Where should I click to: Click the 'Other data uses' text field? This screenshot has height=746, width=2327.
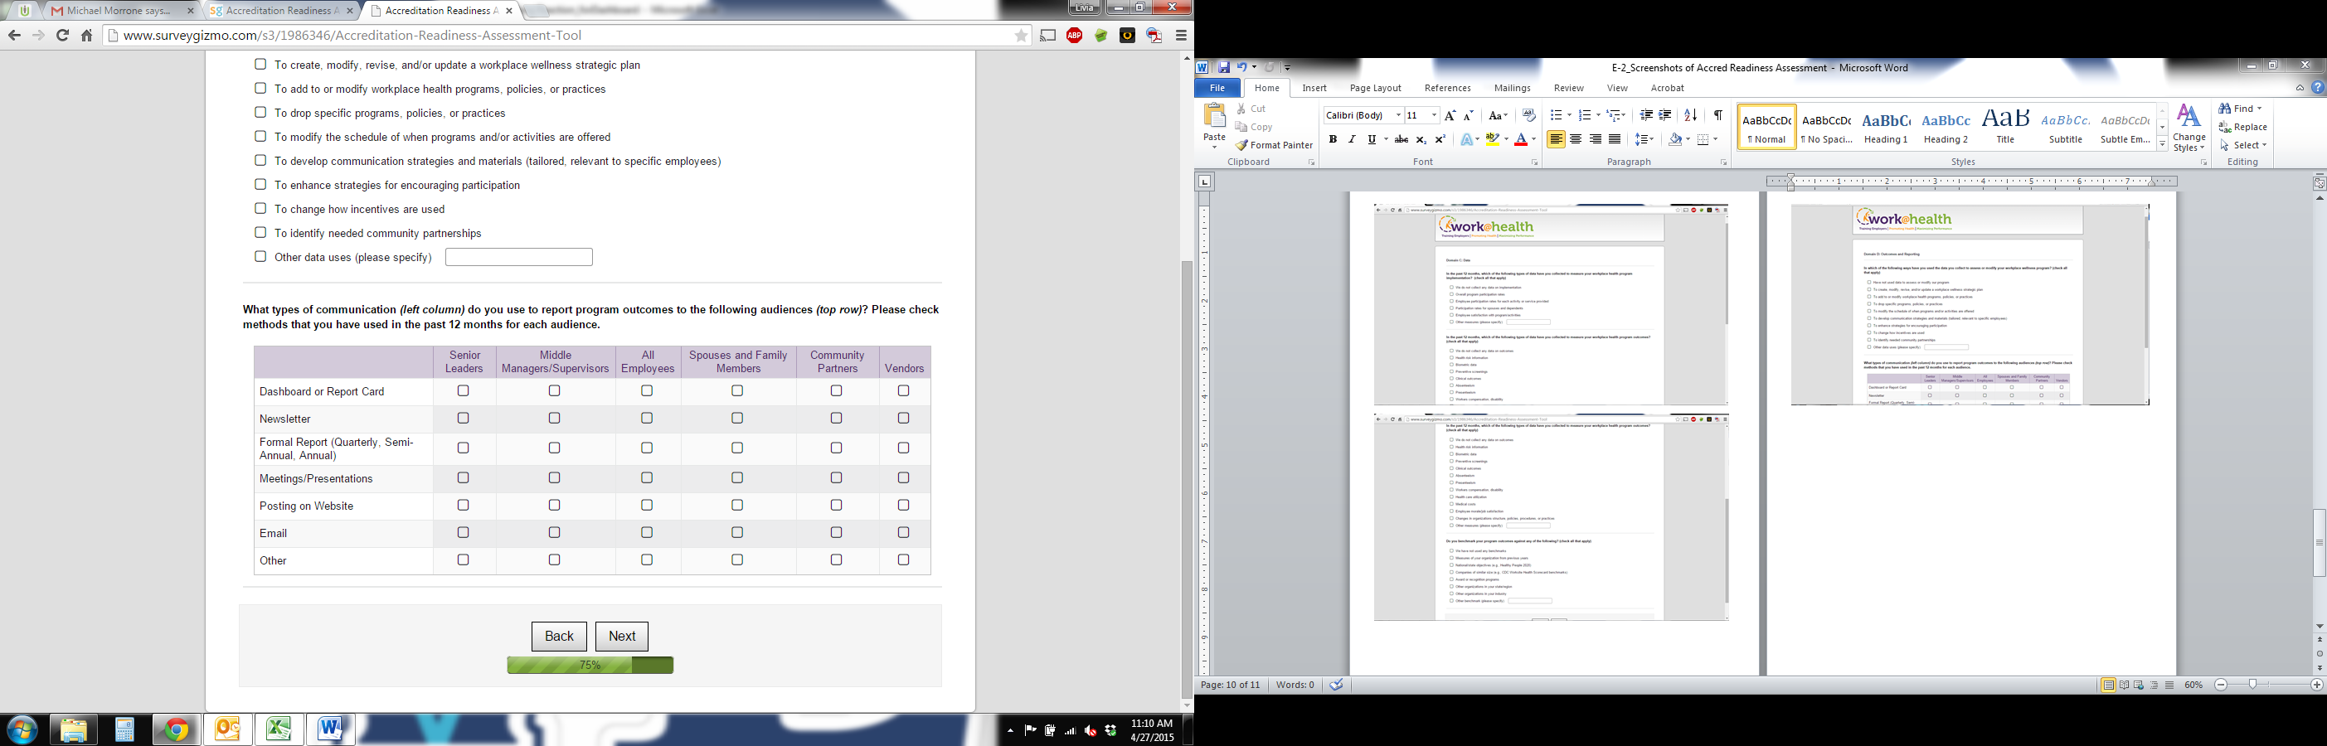[518, 258]
